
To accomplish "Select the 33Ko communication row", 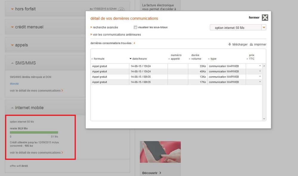I will coord(176,66).
